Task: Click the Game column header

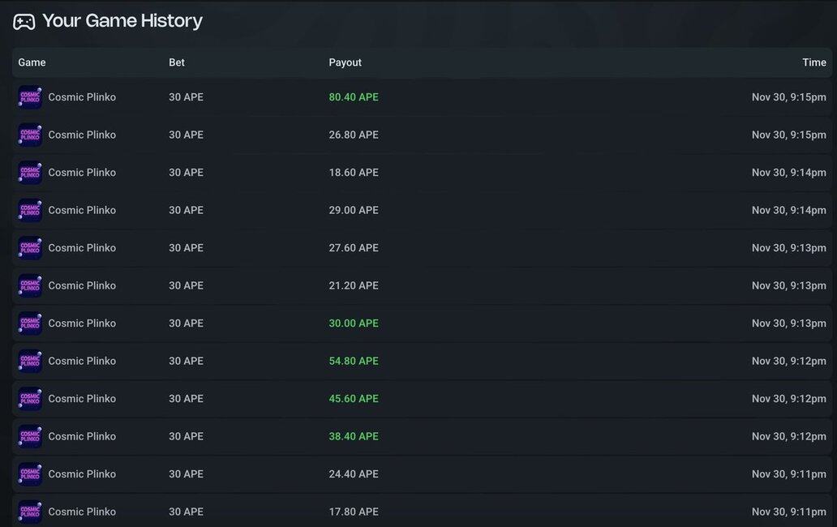Action: click(x=32, y=62)
